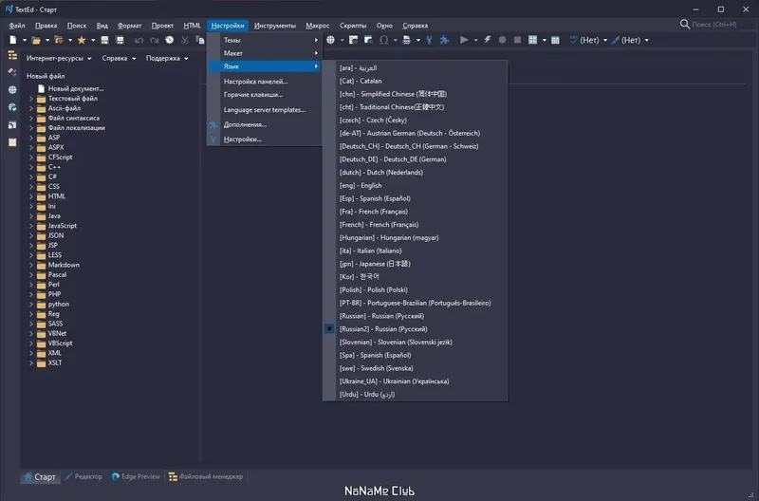This screenshot has height=501, width=759.
Task: Click the stop macro square icon
Action: [x=517, y=40]
